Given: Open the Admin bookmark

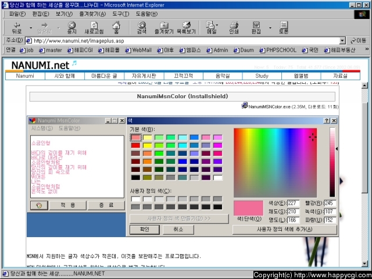Looking at the screenshot, I should [217, 50].
